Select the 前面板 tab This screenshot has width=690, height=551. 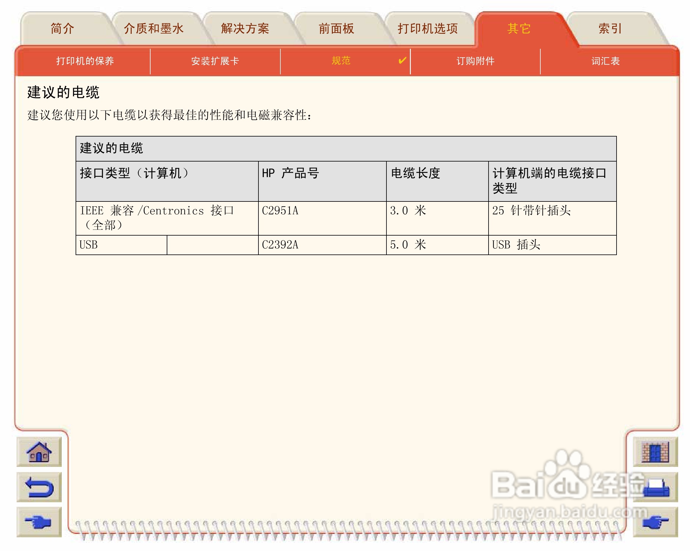point(336,29)
